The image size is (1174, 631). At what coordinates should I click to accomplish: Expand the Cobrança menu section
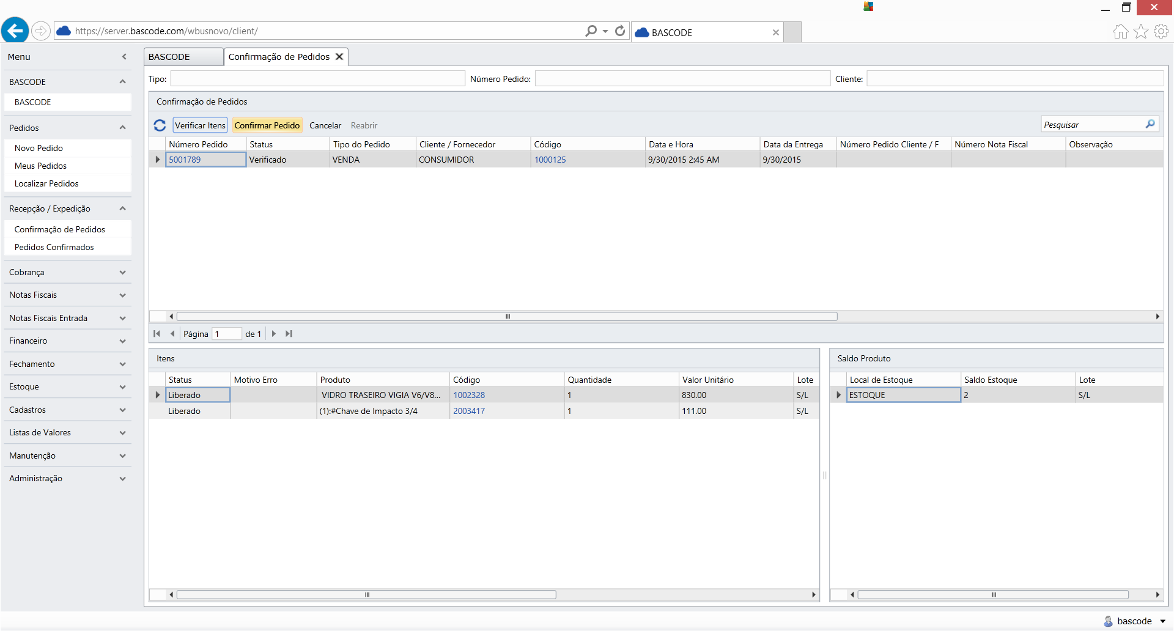pos(122,273)
